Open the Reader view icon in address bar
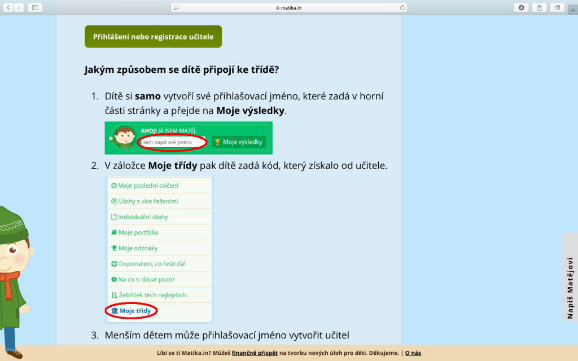 [x=177, y=7]
